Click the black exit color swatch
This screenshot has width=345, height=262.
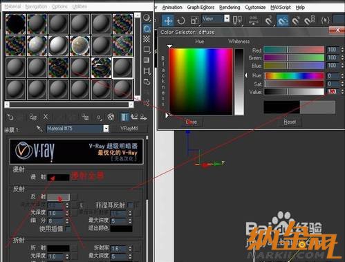122,228
